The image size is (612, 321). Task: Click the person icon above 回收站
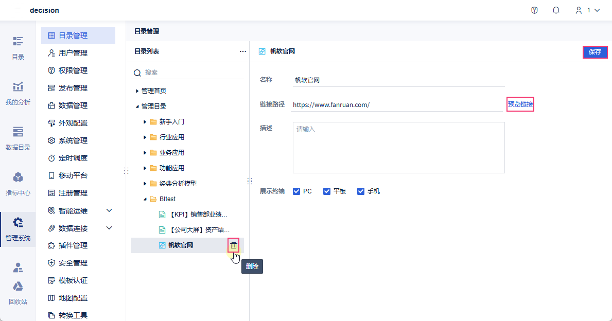(x=18, y=267)
